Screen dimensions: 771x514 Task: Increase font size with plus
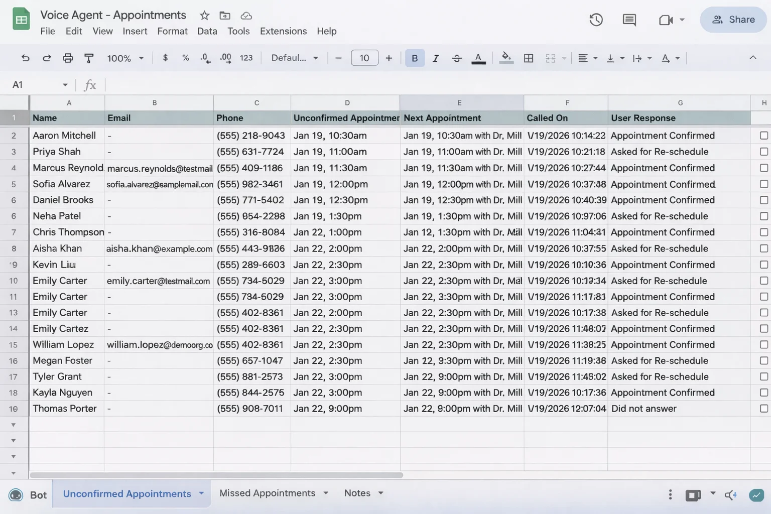(x=389, y=58)
